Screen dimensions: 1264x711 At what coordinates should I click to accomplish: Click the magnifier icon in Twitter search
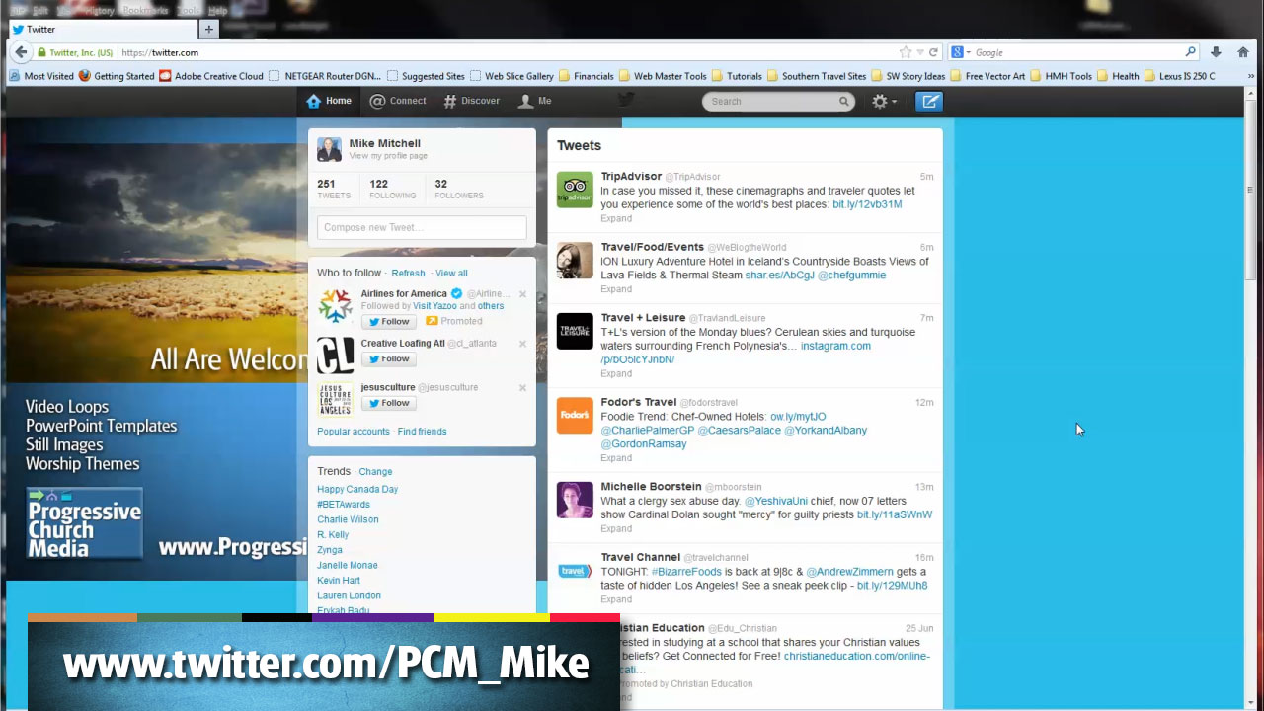tap(844, 101)
